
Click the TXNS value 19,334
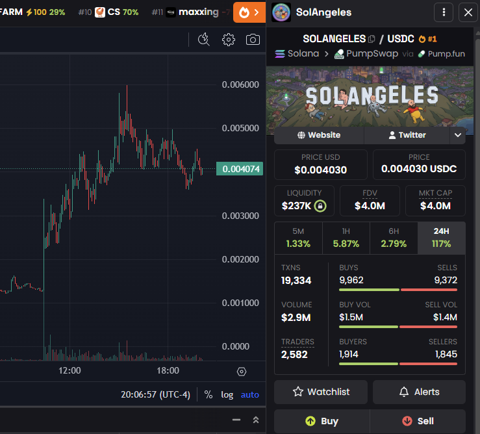coord(296,281)
